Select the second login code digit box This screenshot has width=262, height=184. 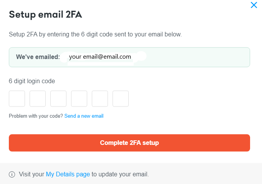pyautogui.click(x=38, y=99)
